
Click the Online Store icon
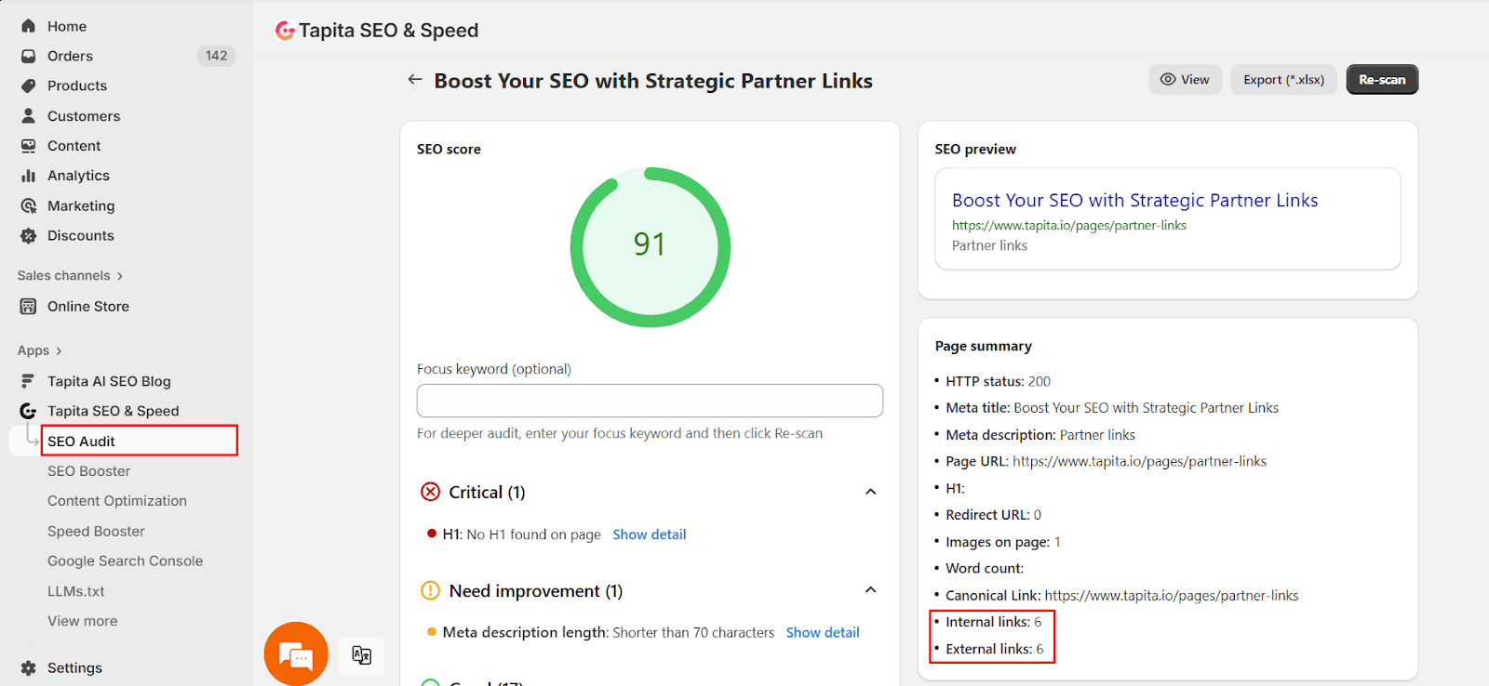(x=29, y=306)
